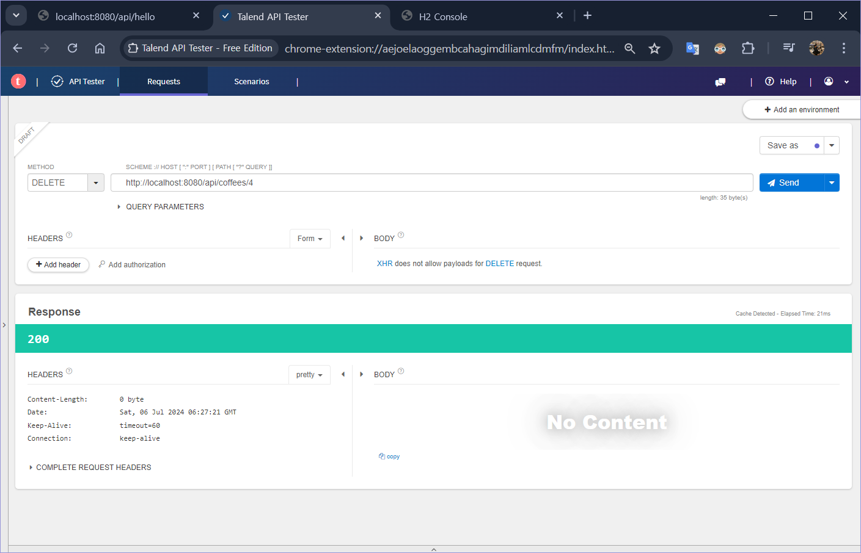The width and height of the screenshot is (861, 553).
Task: Click the DELETE link in body message
Action: pos(499,264)
